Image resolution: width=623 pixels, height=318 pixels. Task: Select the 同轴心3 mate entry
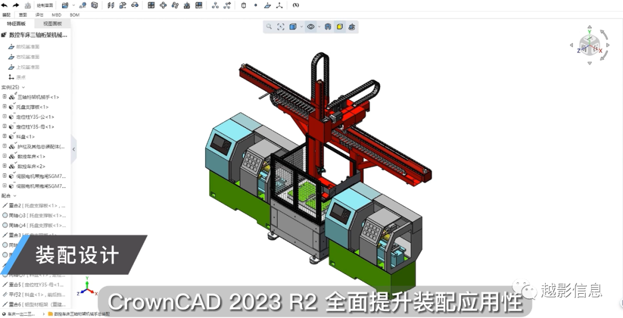[x=34, y=215]
